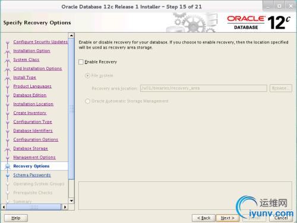This screenshot has height=223, width=297.
Task: Go to Database Identifiers step
Action: (x=33, y=130)
